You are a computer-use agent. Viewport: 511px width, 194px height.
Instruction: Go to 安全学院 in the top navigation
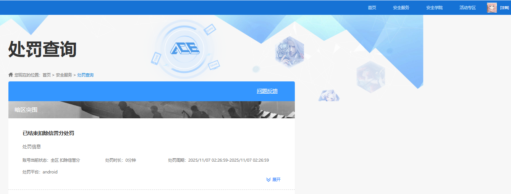[434, 8]
